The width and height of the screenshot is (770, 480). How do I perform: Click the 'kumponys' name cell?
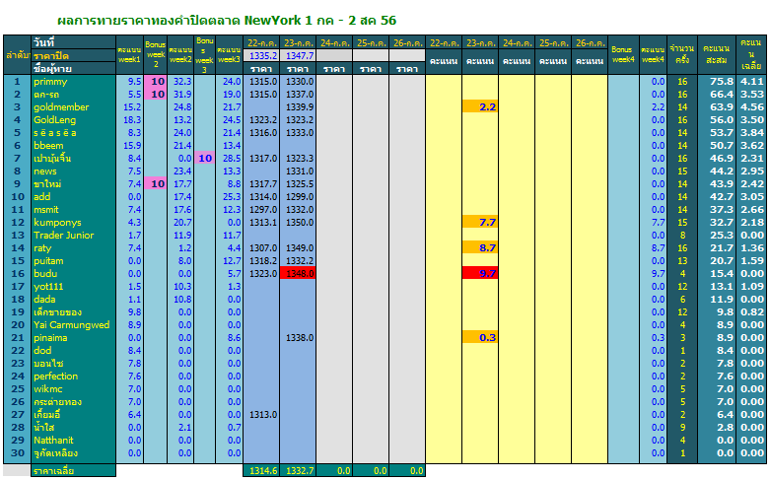point(73,223)
